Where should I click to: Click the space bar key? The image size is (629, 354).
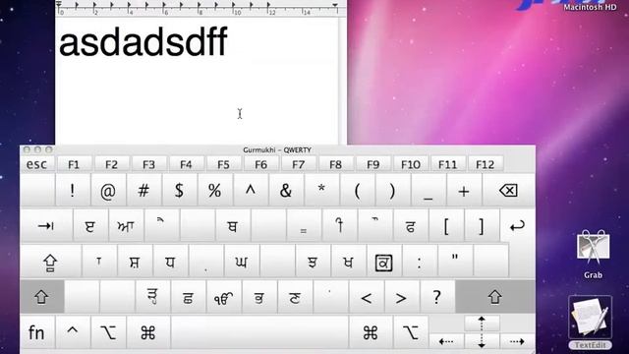pyautogui.click(x=259, y=332)
